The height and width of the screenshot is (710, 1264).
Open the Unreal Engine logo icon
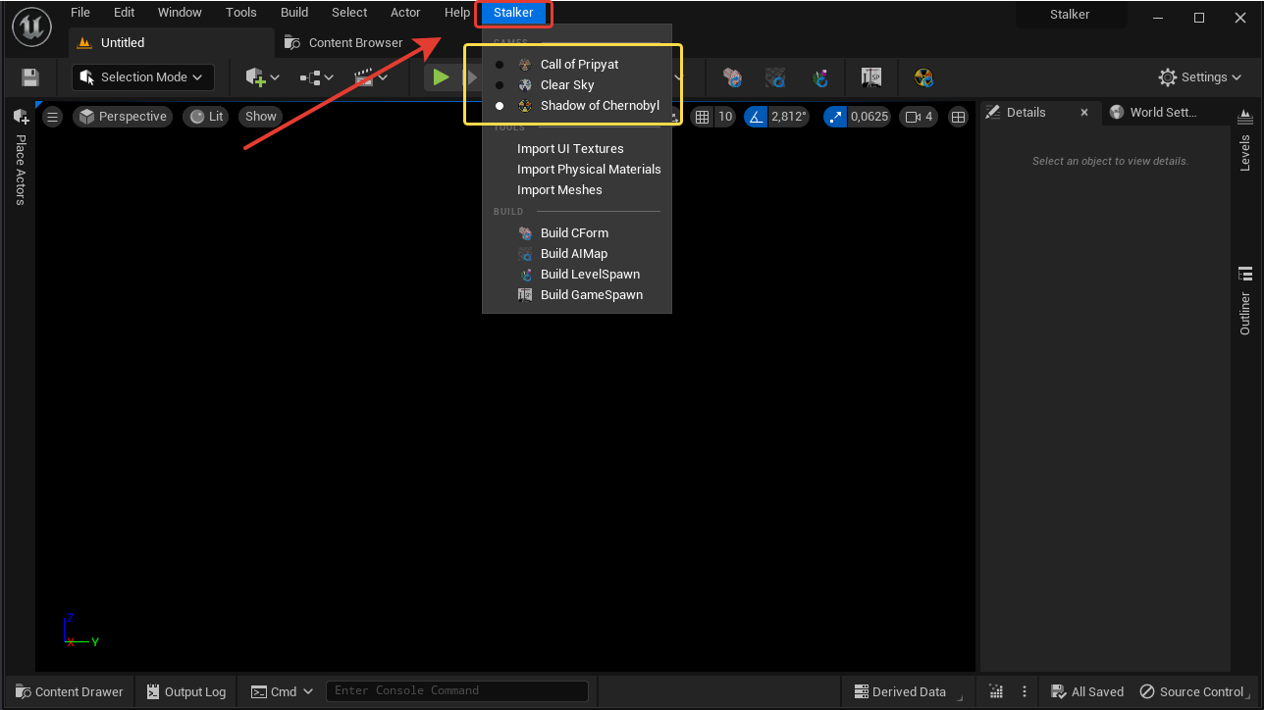coord(31,26)
